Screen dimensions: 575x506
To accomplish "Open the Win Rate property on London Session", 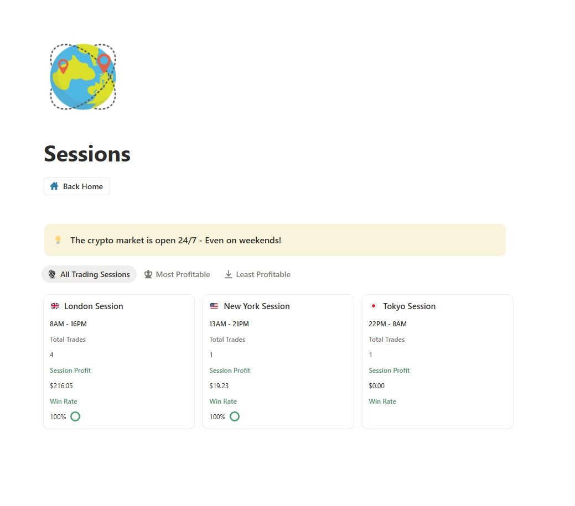I will (63, 401).
